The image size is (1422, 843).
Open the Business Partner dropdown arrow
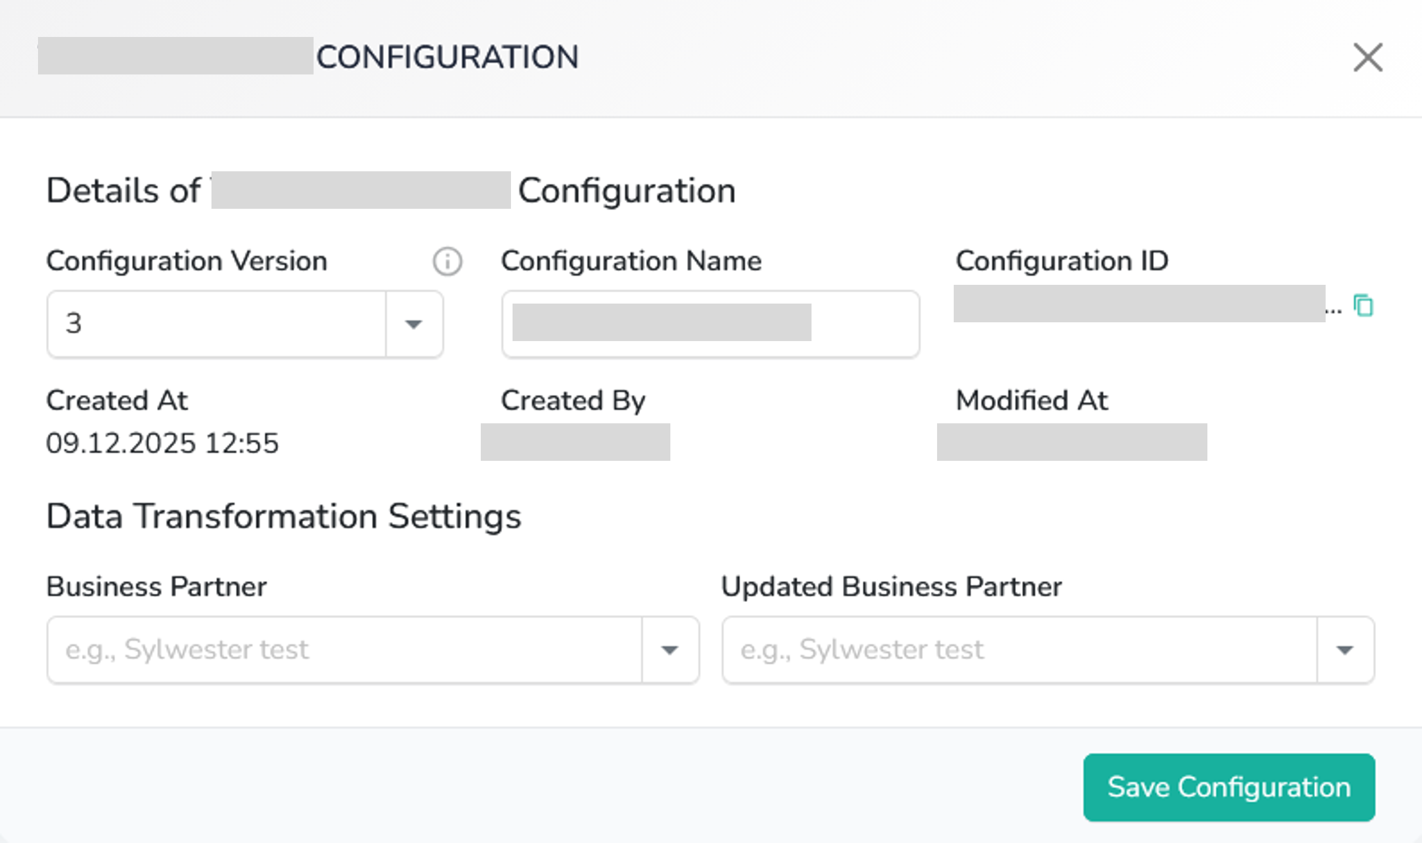click(670, 650)
